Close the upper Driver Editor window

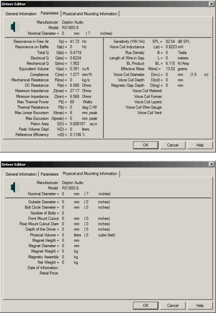[212, 4]
